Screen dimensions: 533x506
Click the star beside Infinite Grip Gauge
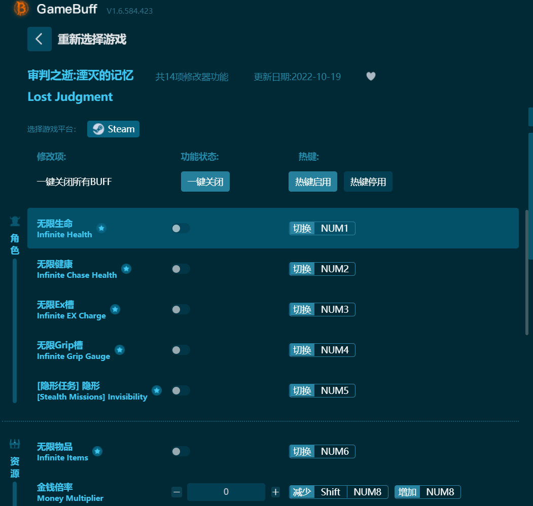(x=120, y=350)
